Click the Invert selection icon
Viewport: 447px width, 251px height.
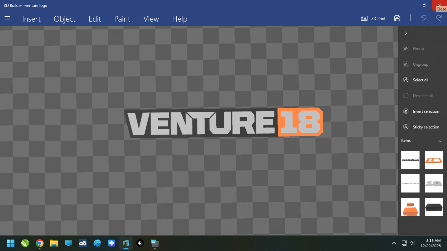pyautogui.click(x=406, y=111)
